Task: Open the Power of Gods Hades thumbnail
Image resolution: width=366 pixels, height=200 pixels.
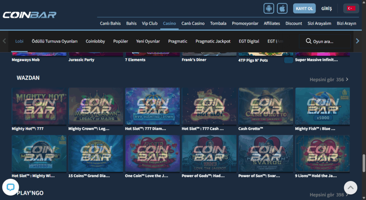Action: click(x=209, y=153)
